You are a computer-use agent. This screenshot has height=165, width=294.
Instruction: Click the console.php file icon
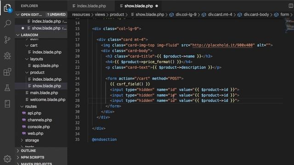coord(24,126)
